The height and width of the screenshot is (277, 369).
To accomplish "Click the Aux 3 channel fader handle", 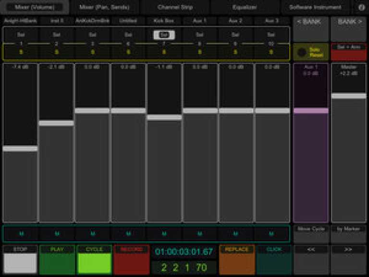I will 272,111.
